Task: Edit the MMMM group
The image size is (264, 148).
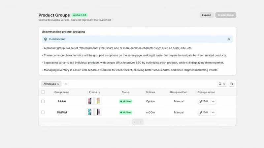Action: (204, 112)
